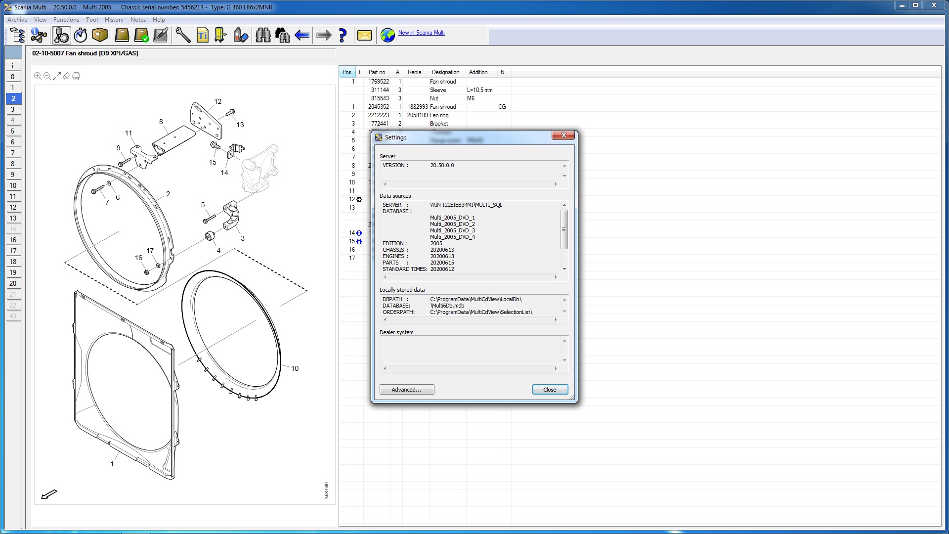The height and width of the screenshot is (534, 949).
Task: Click the blue question mark help icon
Action: (x=343, y=35)
